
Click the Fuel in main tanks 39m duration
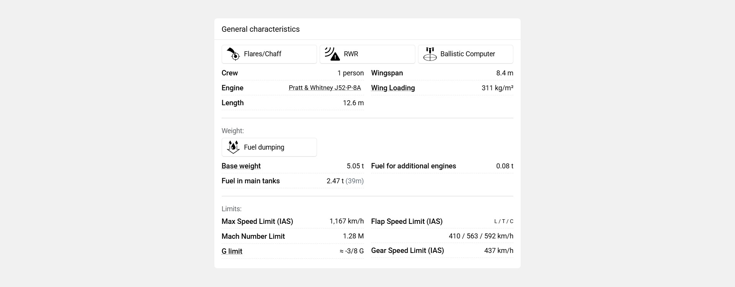354,181
